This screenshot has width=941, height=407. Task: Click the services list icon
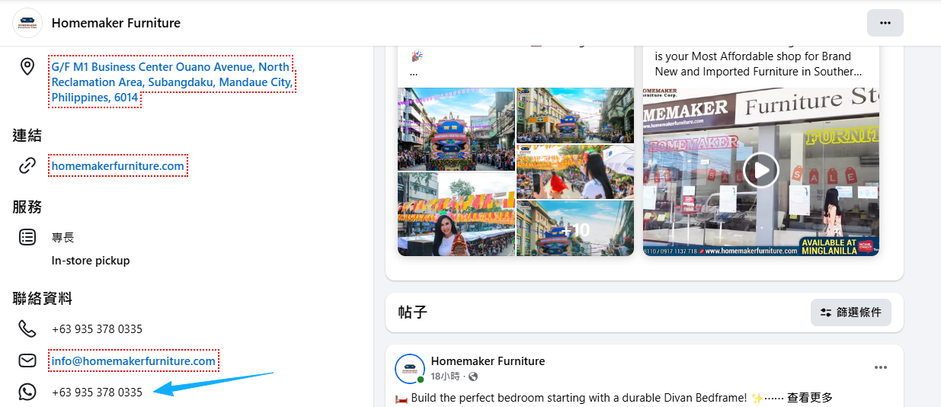click(27, 237)
